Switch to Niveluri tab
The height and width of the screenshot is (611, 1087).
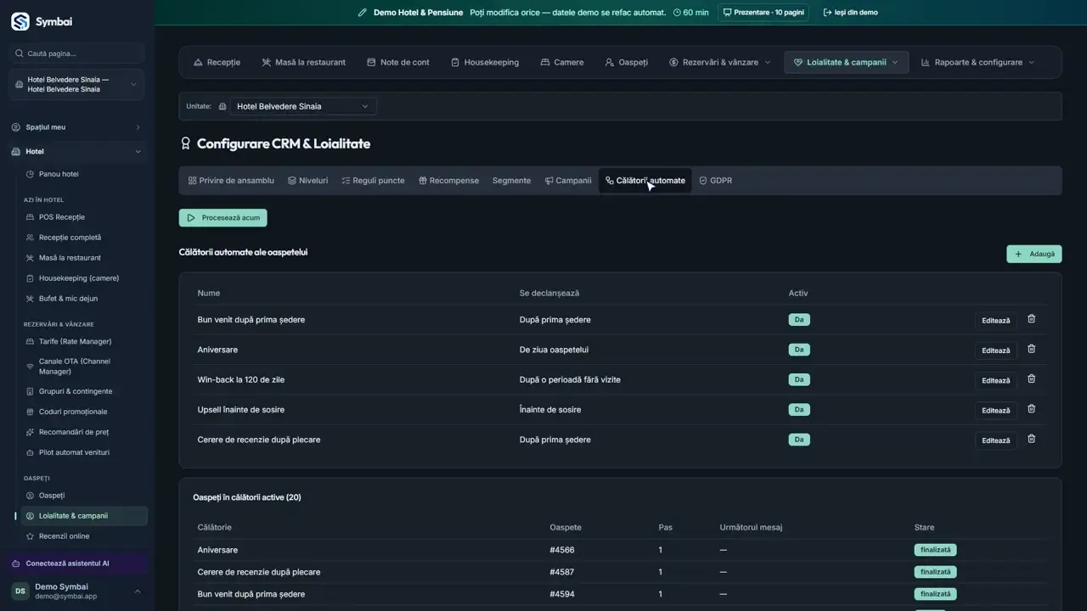307,181
